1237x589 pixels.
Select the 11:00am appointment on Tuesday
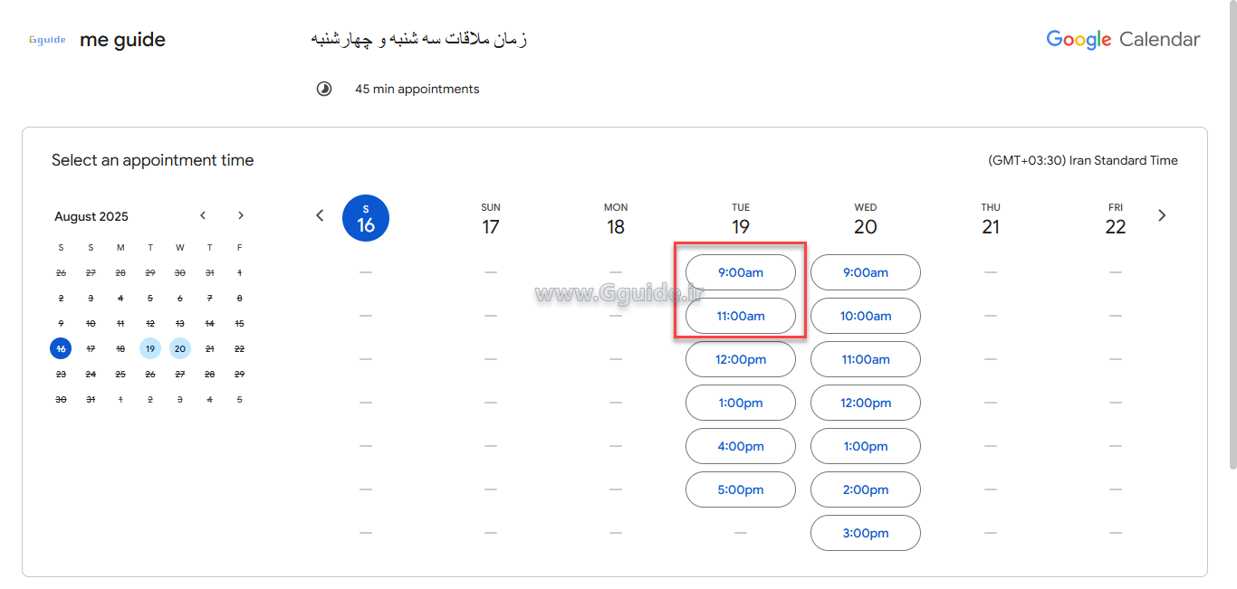tap(740, 316)
